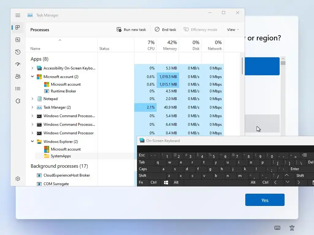The height and width of the screenshot is (235, 314).
Task: Select Background processes (17) heading
Action: [x=59, y=166]
